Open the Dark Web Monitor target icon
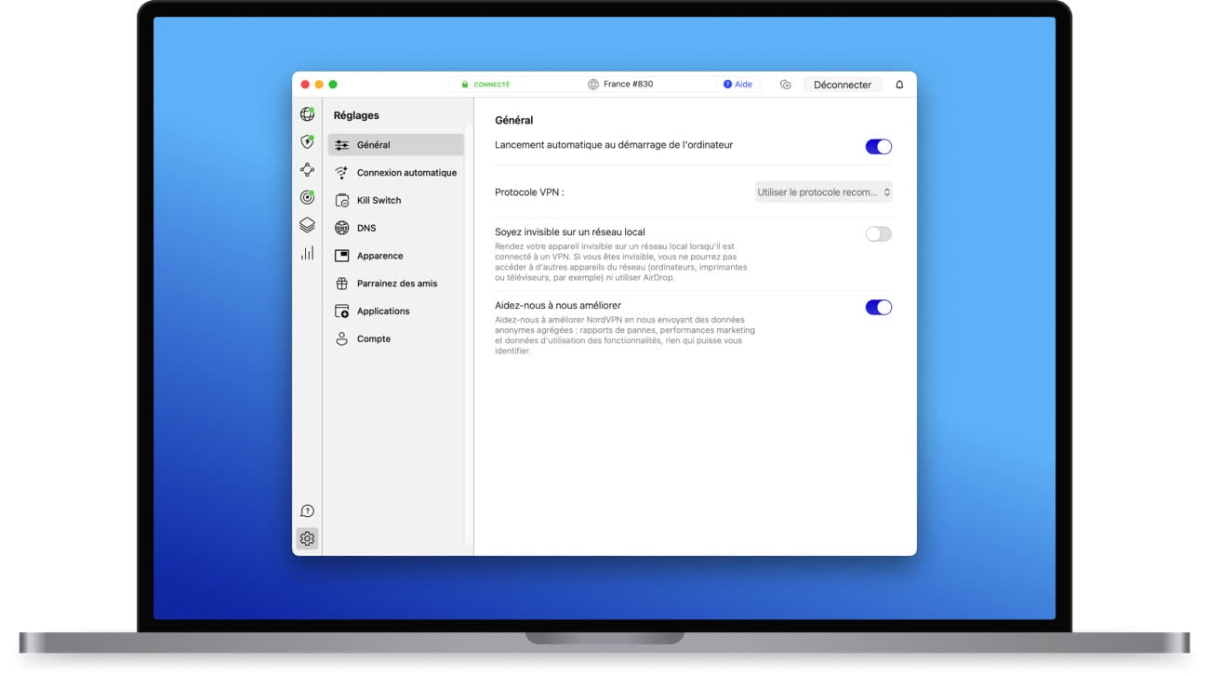This screenshot has height=676, width=1209. (307, 197)
